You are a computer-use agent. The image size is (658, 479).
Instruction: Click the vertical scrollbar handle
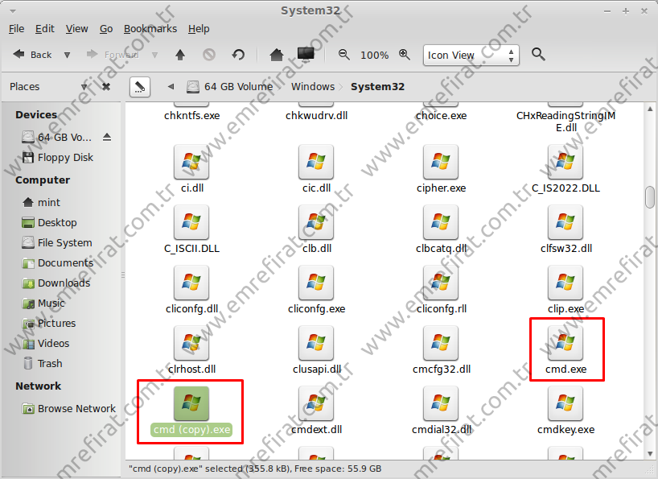click(x=649, y=197)
